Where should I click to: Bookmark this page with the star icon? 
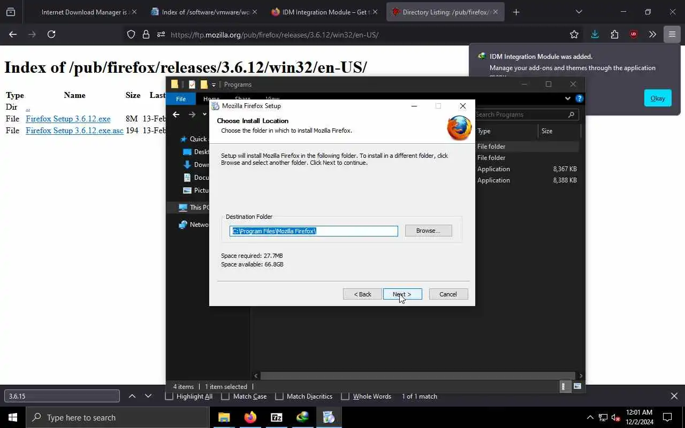click(x=574, y=34)
